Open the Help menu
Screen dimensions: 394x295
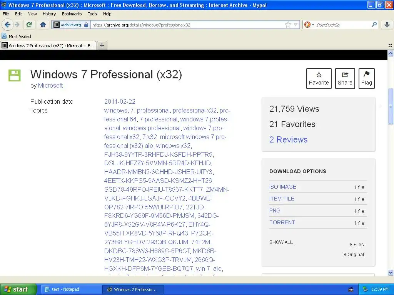coord(107,14)
